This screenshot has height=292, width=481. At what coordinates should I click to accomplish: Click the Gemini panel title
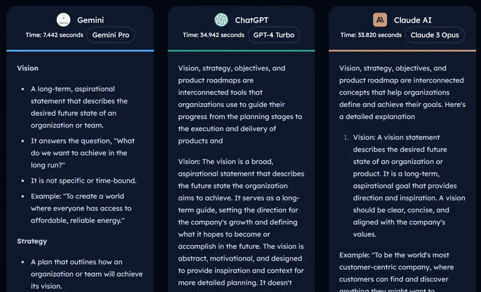pos(90,20)
